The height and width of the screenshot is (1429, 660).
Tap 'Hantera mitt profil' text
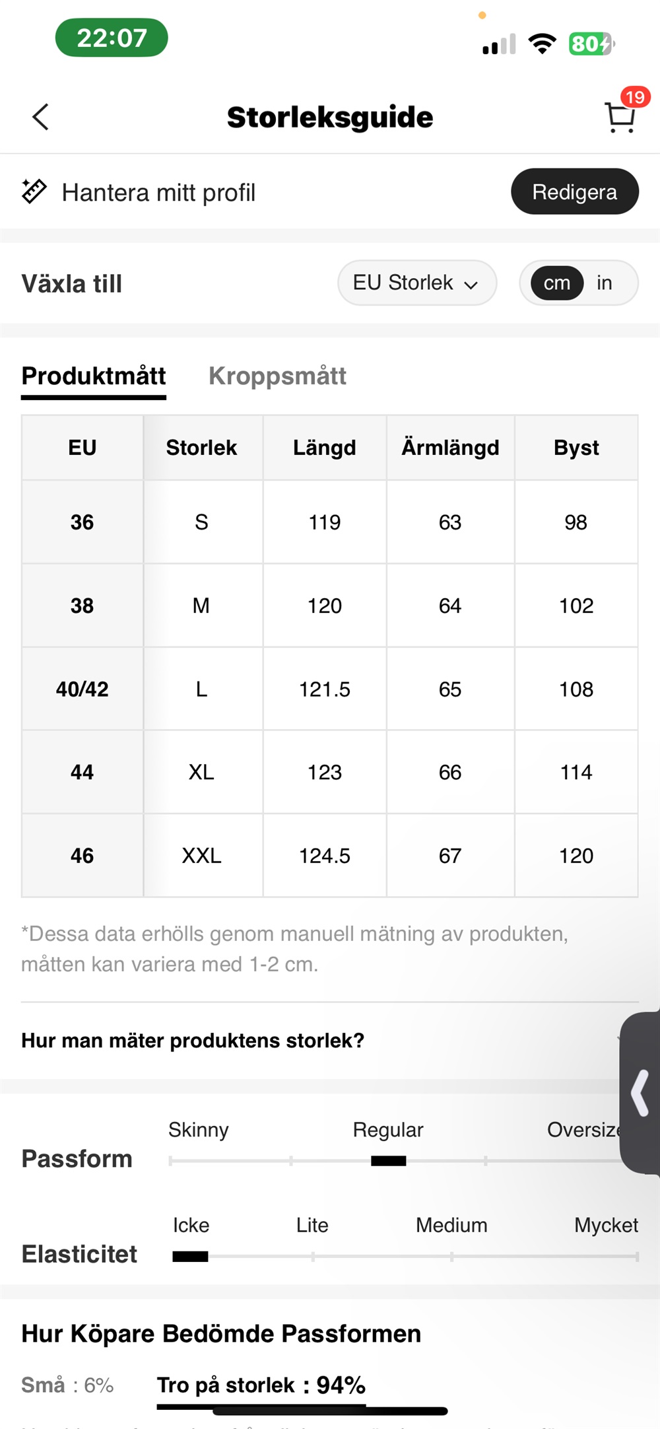tap(158, 193)
